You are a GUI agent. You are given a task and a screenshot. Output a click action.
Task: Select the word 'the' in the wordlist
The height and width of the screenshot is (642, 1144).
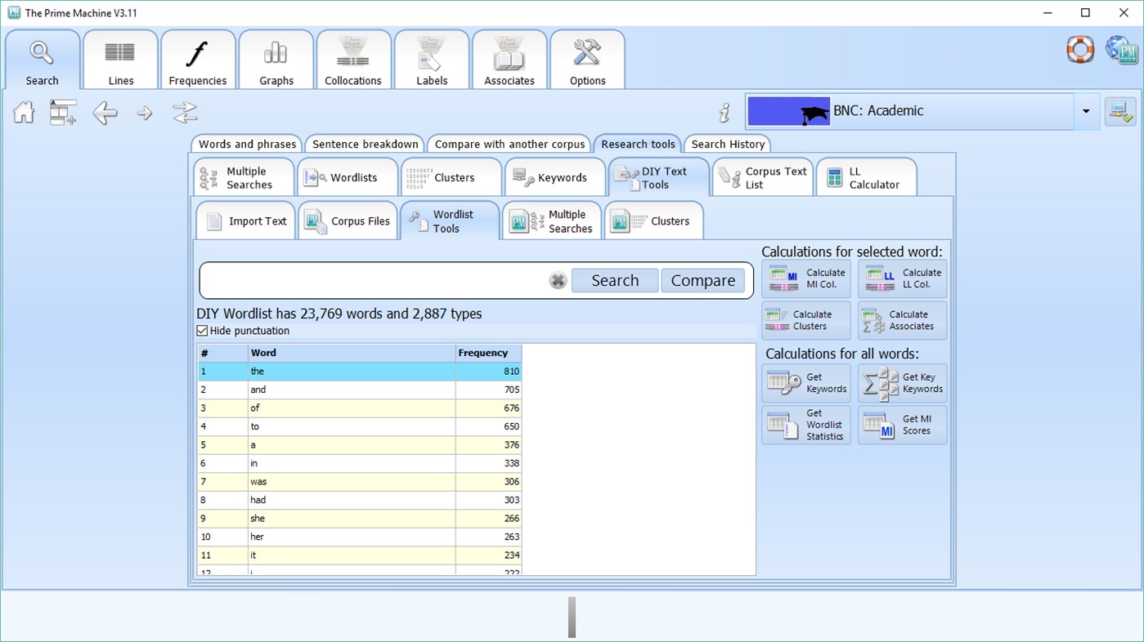pyautogui.click(x=352, y=371)
